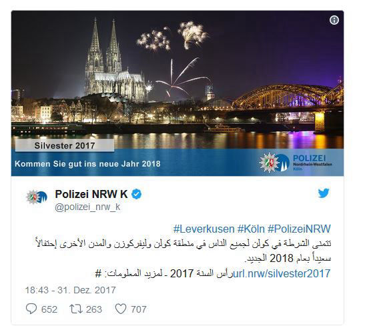Open the #Köln hashtag
The height and width of the screenshot is (328, 383).
(251, 229)
